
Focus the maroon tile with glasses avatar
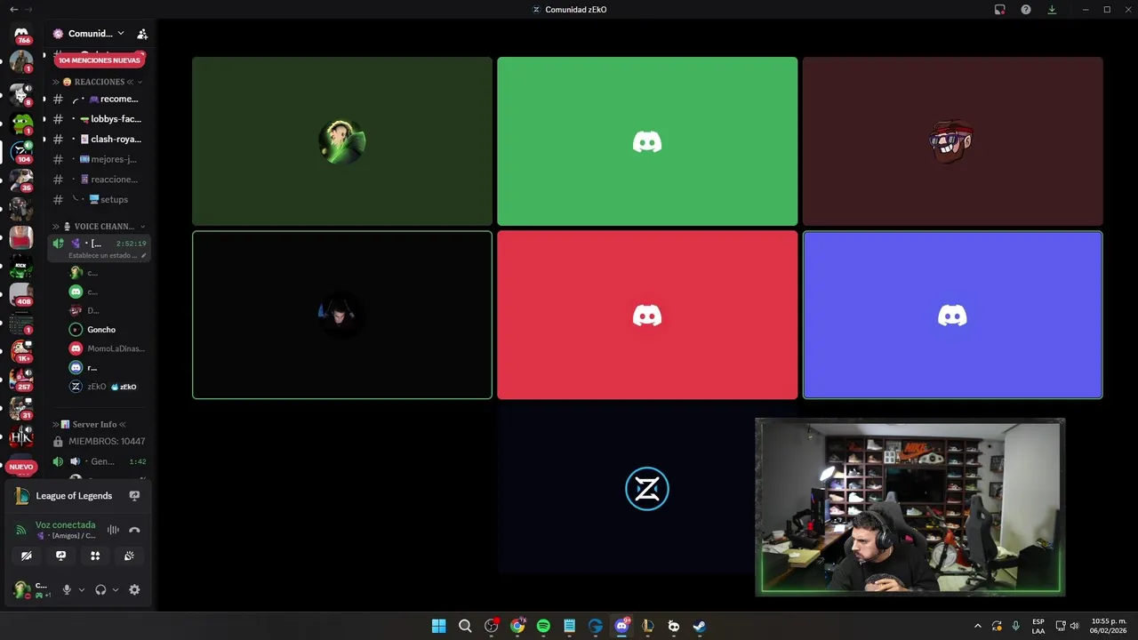click(952, 141)
